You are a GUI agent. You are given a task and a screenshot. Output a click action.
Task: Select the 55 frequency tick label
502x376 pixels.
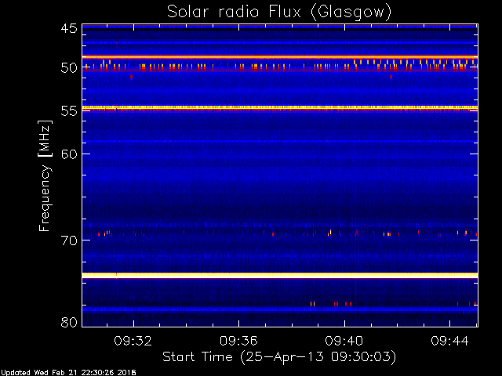click(69, 111)
